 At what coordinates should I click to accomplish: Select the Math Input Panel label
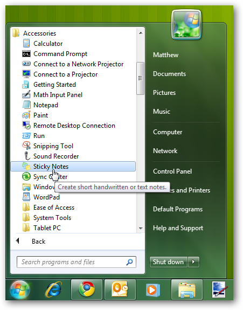point(58,95)
